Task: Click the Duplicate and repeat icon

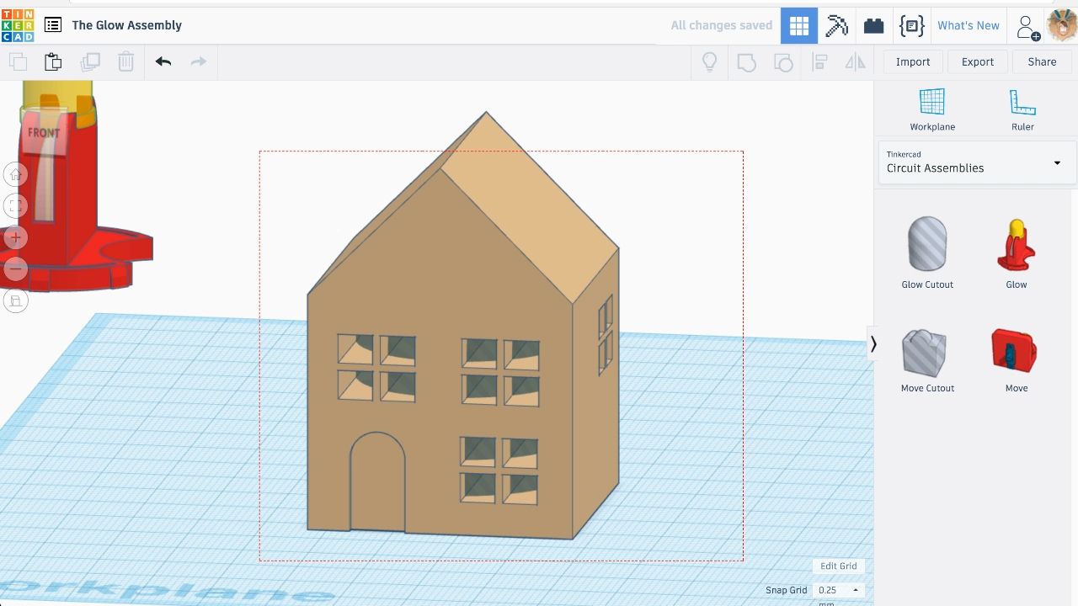Action: (89, 61)
